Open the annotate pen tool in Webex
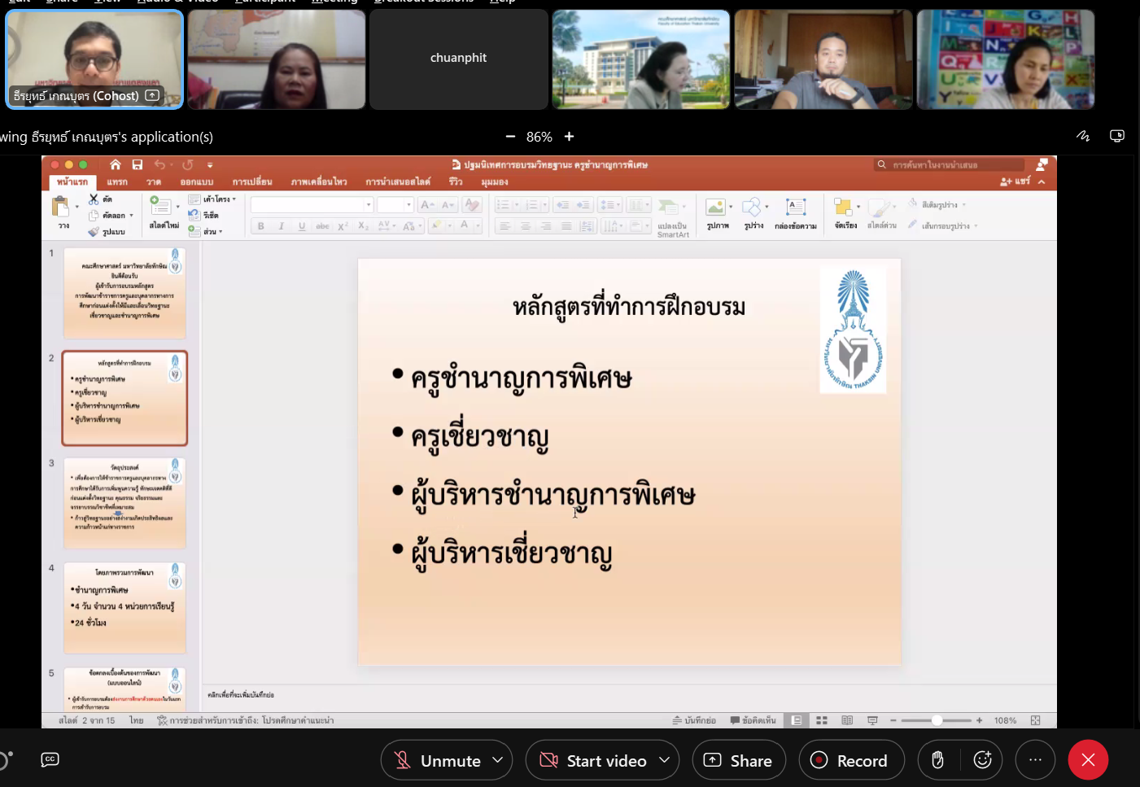Image resolution: width=1140 pixels, height=787 pixels. pos(1083,136)
